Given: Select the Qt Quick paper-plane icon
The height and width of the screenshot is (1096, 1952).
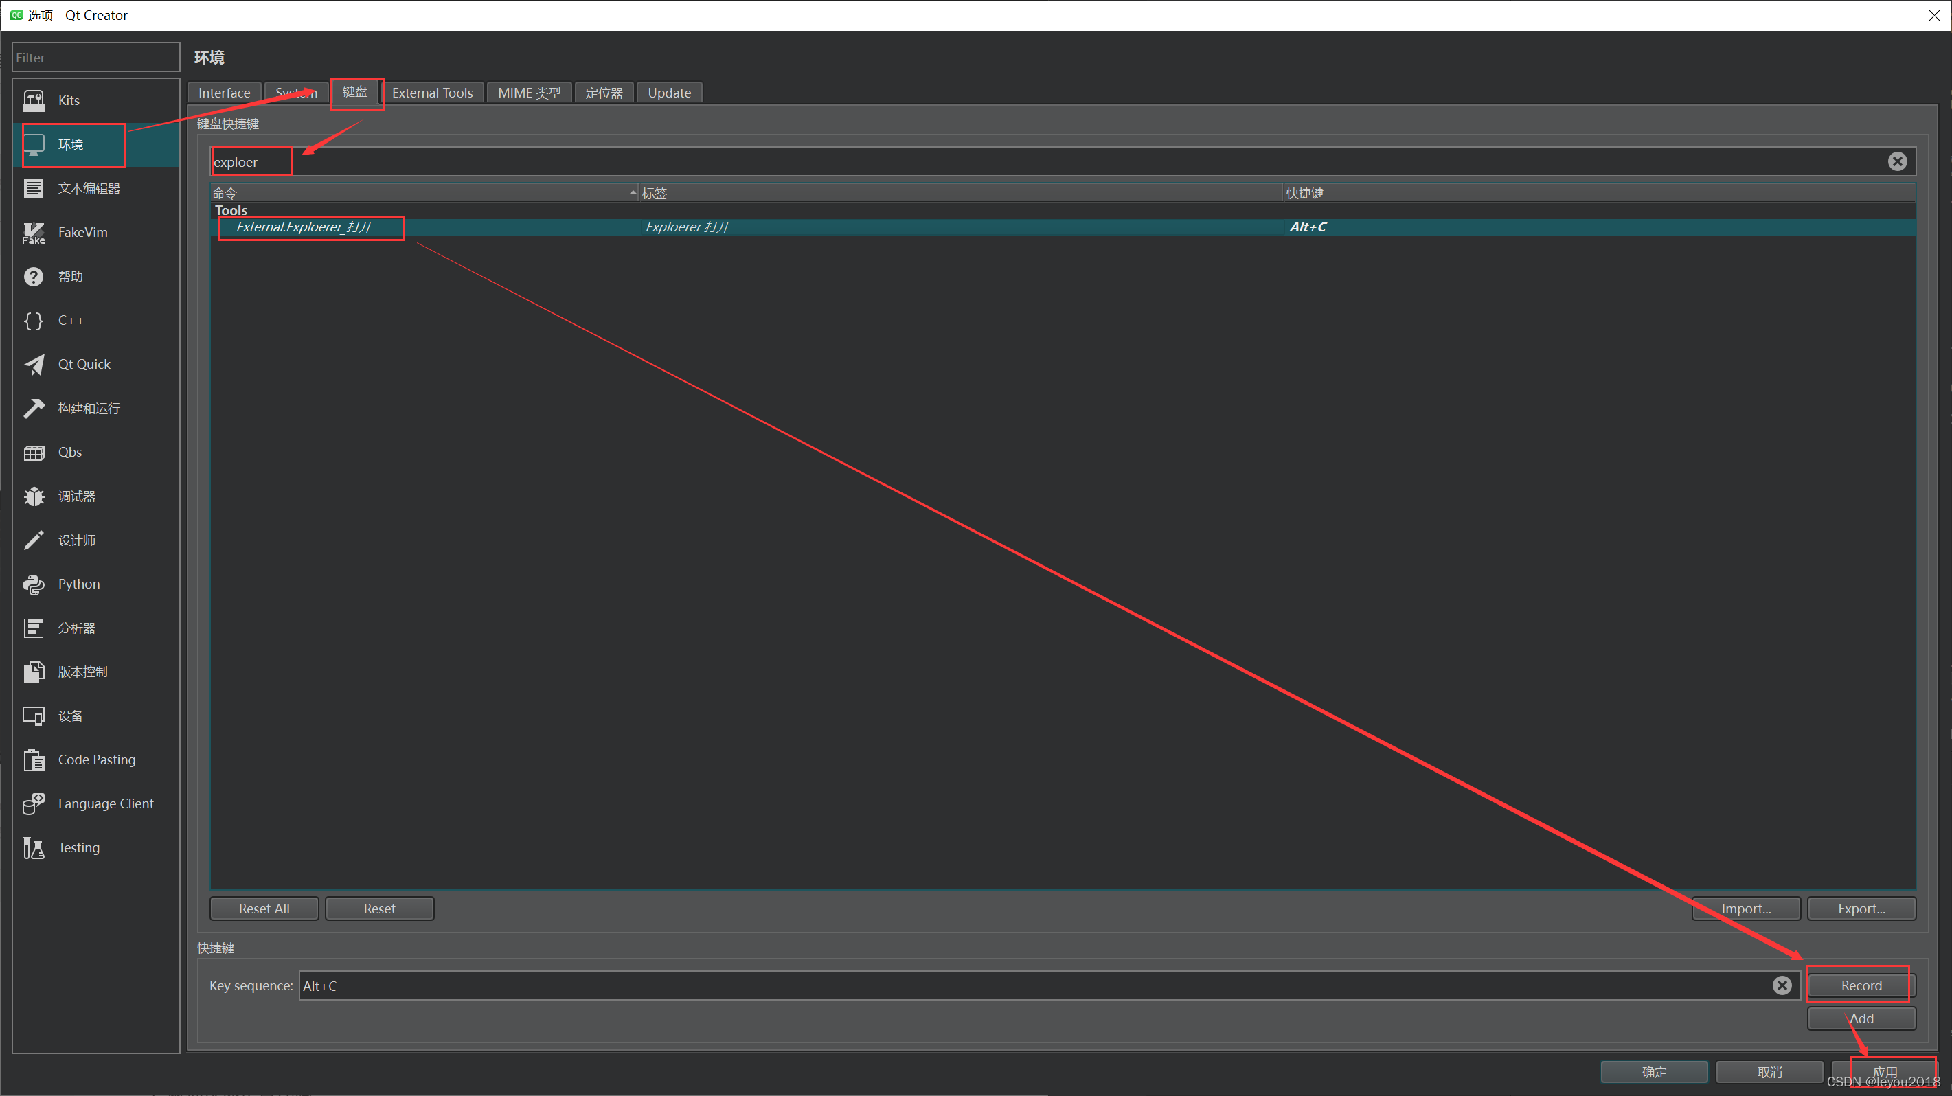Looking at the screenshot, I should pos(34,365).
